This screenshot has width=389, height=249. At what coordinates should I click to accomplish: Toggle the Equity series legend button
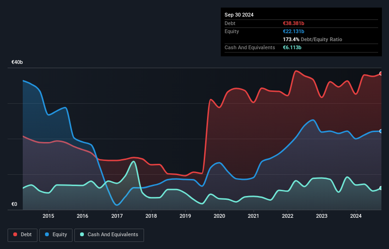coord(56,235)
